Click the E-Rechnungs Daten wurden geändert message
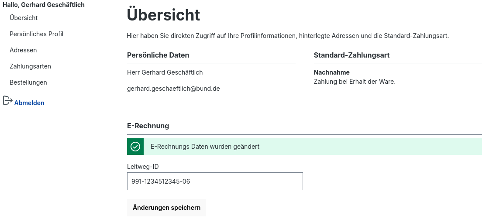 [205, 147]
